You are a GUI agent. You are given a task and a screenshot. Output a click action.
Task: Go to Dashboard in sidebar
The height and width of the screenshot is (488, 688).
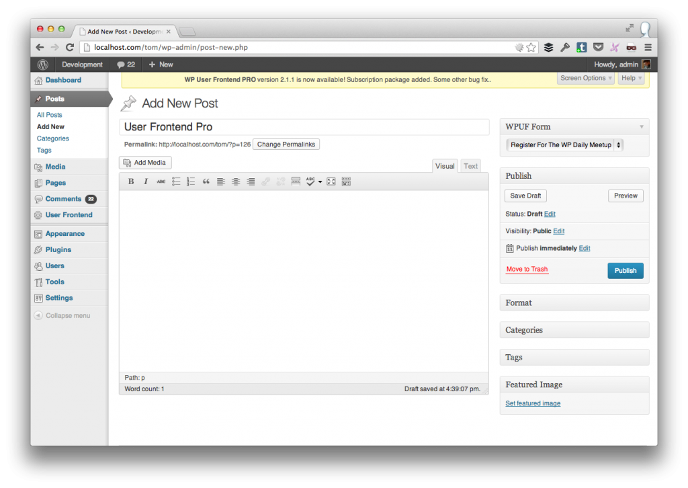tap(63, 80)
